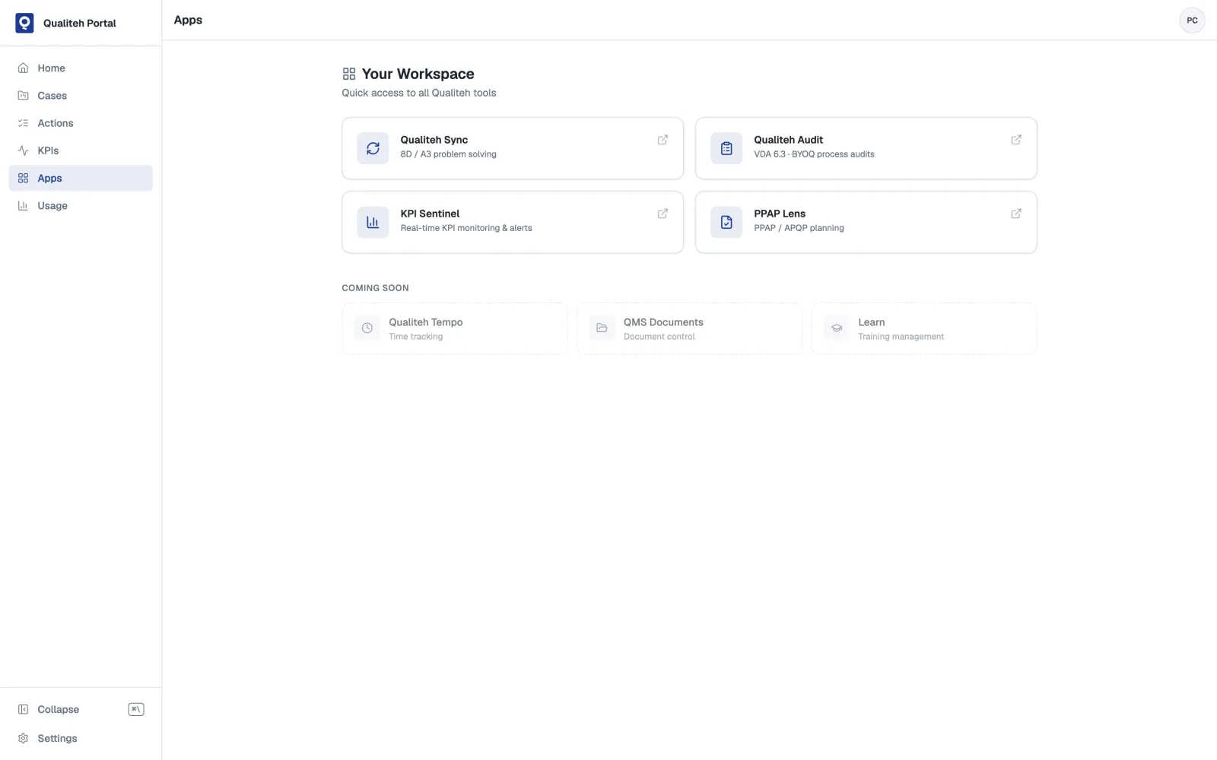
Task: Click the Your Workspace heading
Action: (x=418, y=74)
